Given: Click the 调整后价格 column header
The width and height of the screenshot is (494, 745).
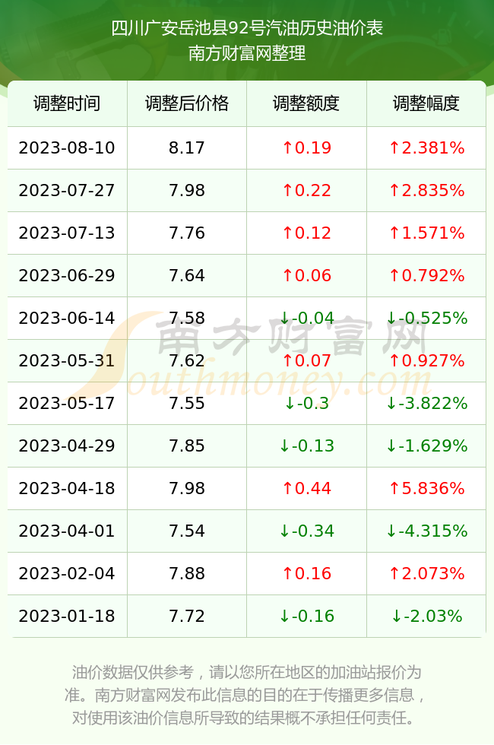Looking at the screenshot, I should (x=187, y=103).
